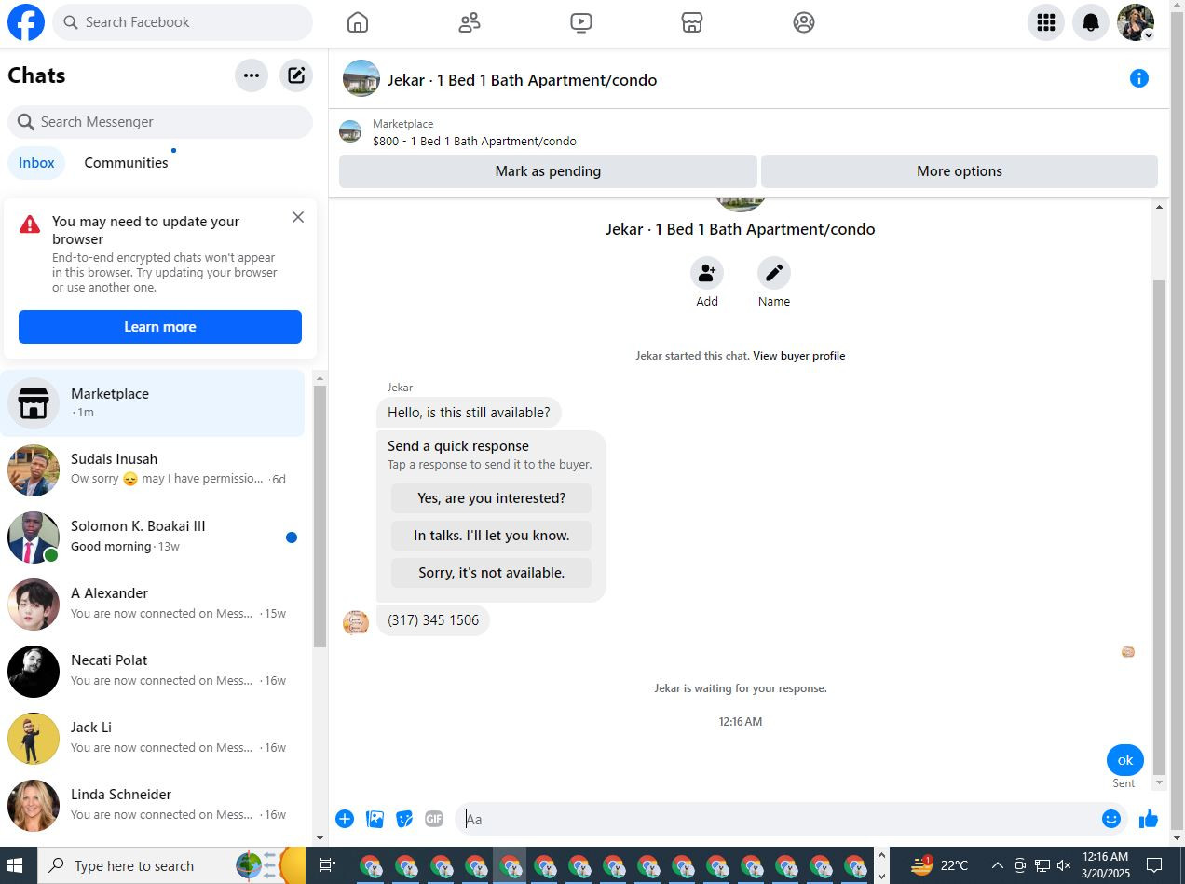Go to the Home feed icon
The width and height of the screenshot is (1185, 884).
[x=358, y=22]
